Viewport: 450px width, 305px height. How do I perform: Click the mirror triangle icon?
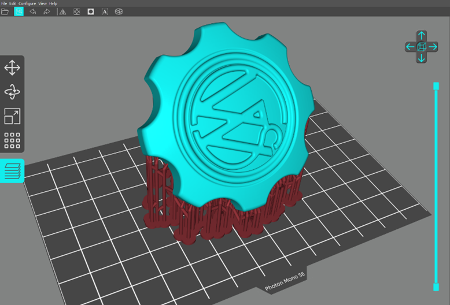coord(62,12)
